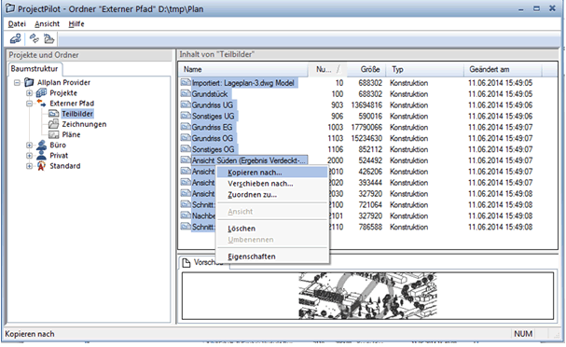Select Teilbilder in the tree
The width and height of the screenshot is (566, 347).
pyautogui.click(x=77, y=114)
